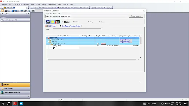Click the binoculars Find icon
Viewport: 189px width, 106px height.
click(33, 11)
